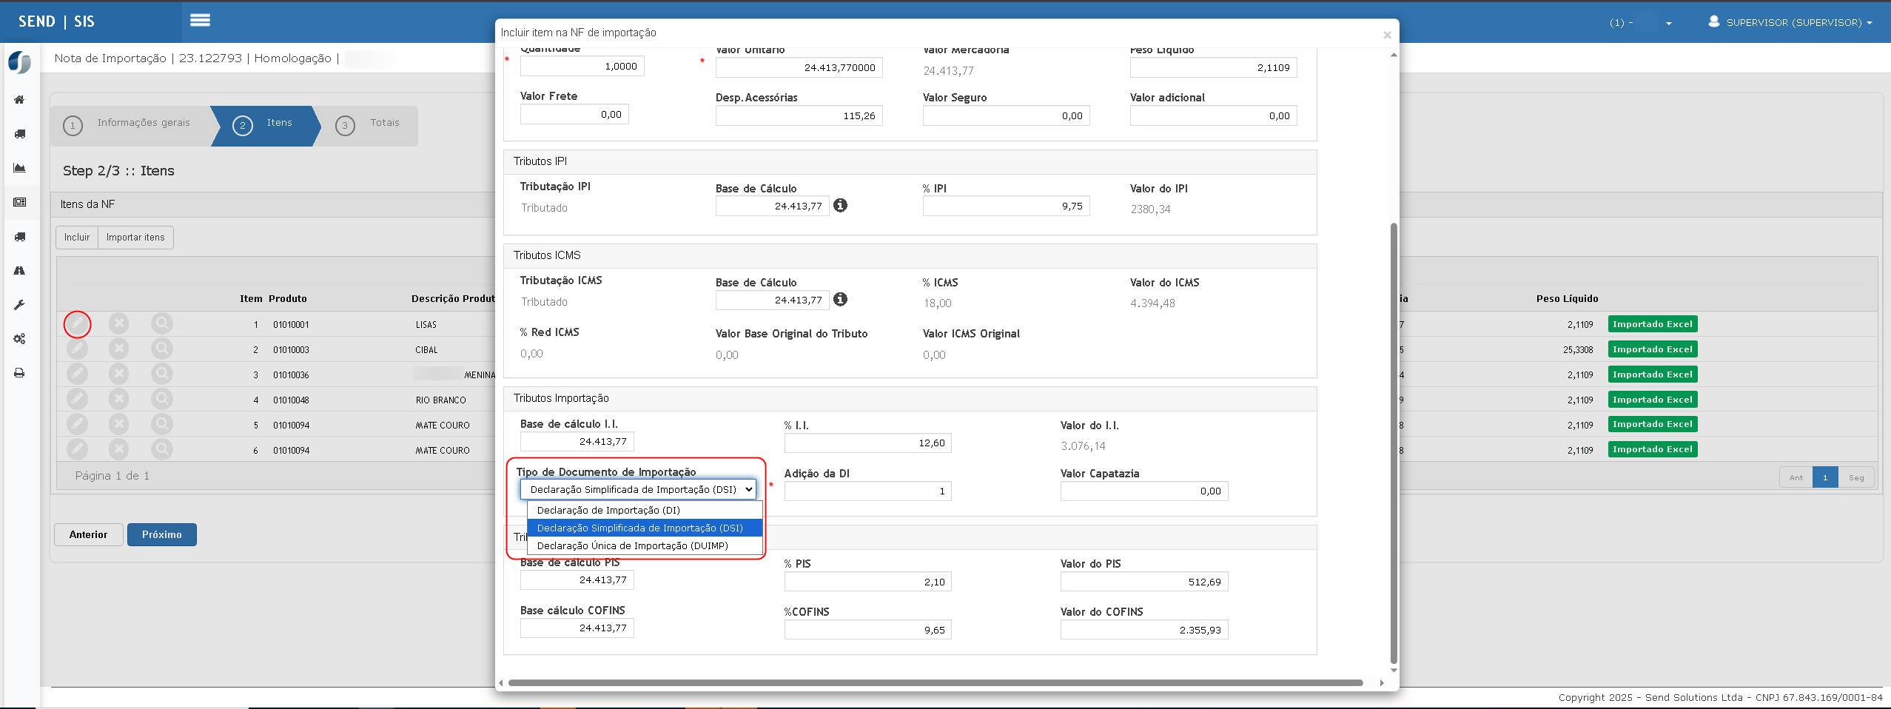This screenshot has height=709, width=1891.
Task: Click the road icon in sidebar
Action: click(x=19, y=271)
